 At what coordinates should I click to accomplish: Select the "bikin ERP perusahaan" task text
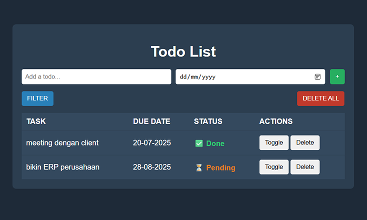[63, 167]
